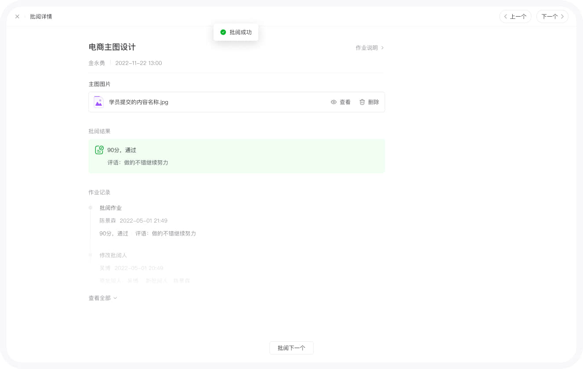Image resolution: width=583 pixels, height=369 pixels.
Task: Click the 删除 link next to the file
Action: coord(373,102)
